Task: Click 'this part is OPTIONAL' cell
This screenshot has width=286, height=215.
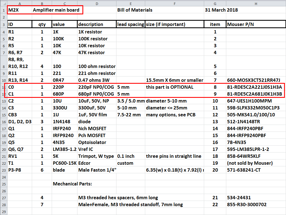Action: click(175, 87)
